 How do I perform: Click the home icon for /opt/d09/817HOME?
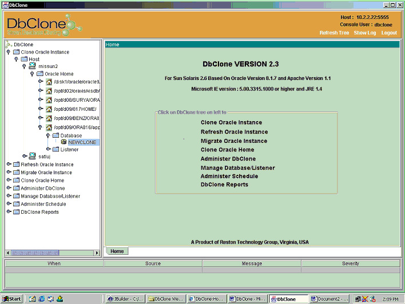[x=49, y=109]
